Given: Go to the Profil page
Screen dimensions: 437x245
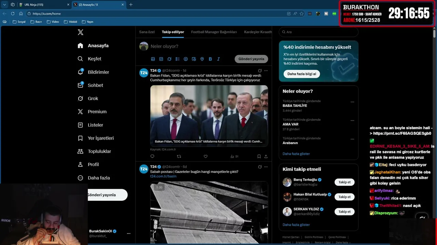Looking at the screenshot, I should click(88, 165).
